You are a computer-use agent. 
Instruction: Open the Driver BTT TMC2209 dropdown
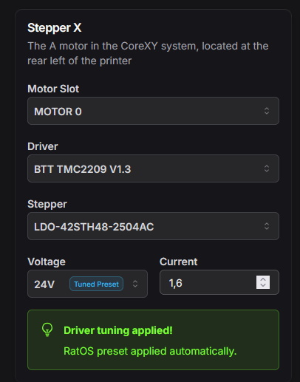click(153, 168)
